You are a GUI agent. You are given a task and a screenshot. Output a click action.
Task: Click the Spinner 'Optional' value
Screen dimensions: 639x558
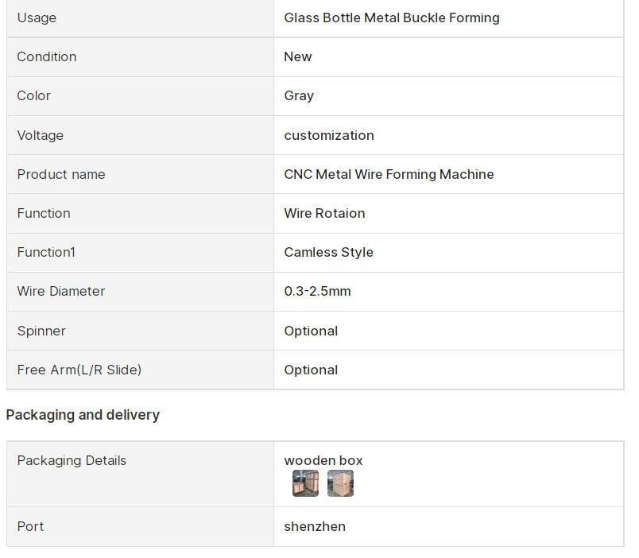311,331
